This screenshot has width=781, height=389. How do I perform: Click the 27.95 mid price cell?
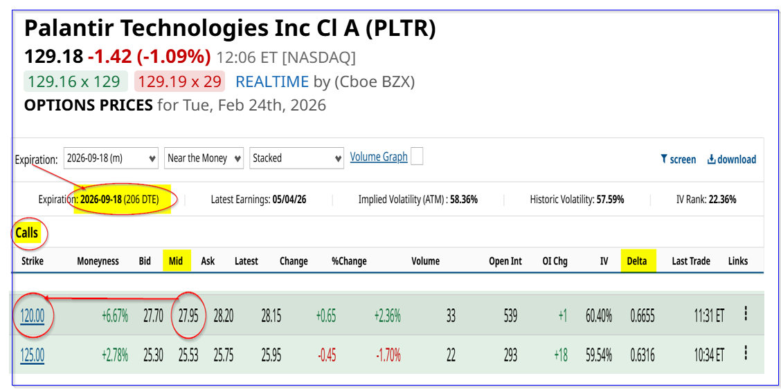pyautogui.click(x=188, y=316)
